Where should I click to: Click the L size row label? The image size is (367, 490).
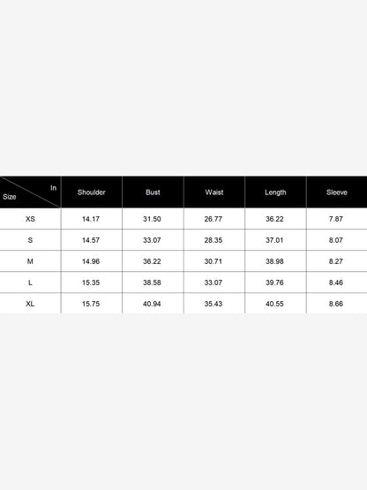click(30, 283)
